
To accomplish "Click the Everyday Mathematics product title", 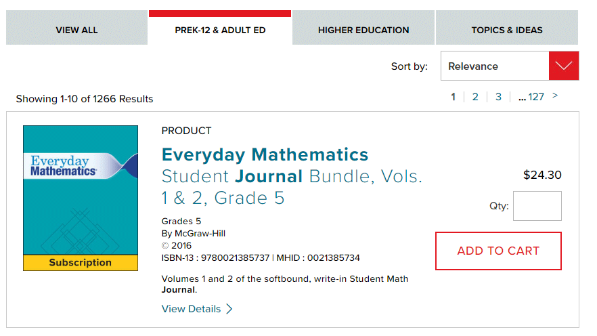I will tap(265, 154).
